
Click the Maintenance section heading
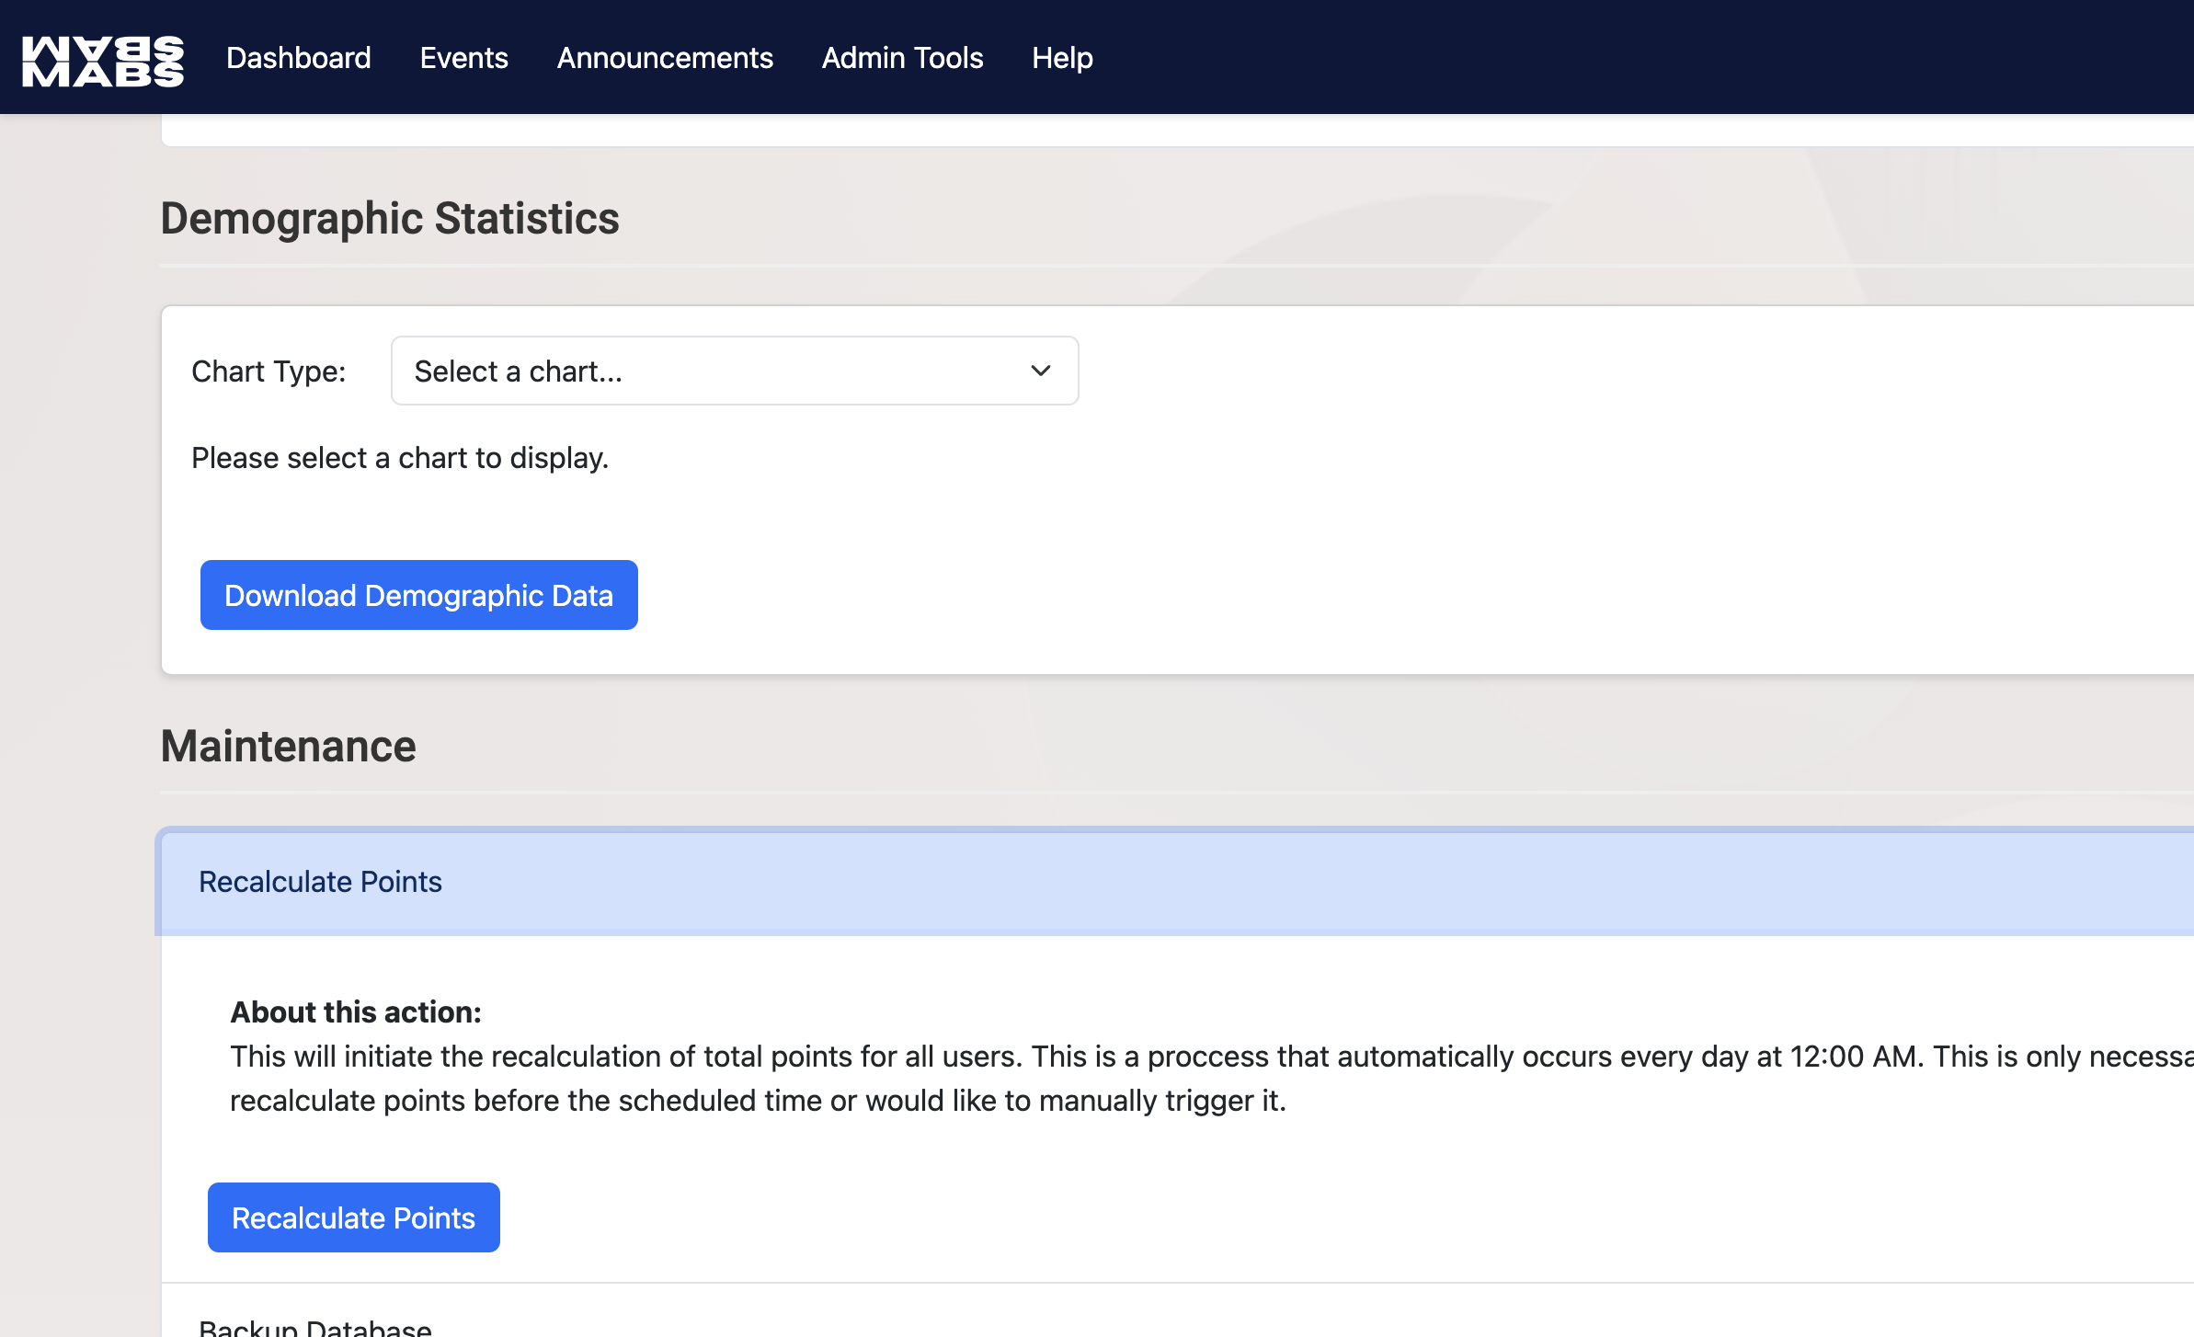288,746
